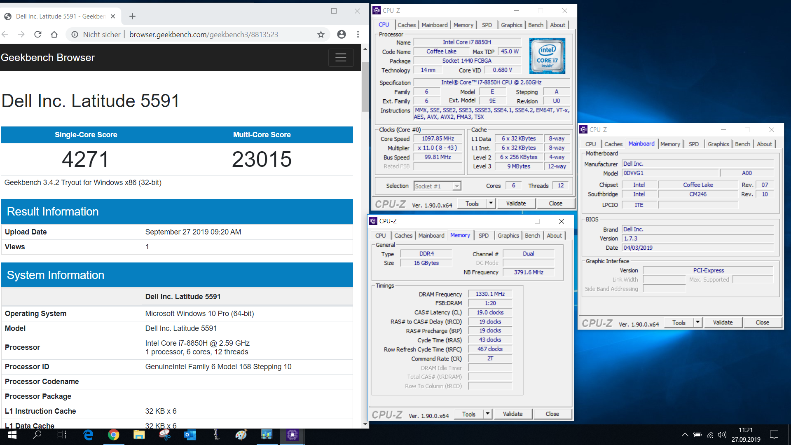Select the Multi-Core Score value 23015
Viewport: 791px width, 445px height.
[x=262, y=159]
